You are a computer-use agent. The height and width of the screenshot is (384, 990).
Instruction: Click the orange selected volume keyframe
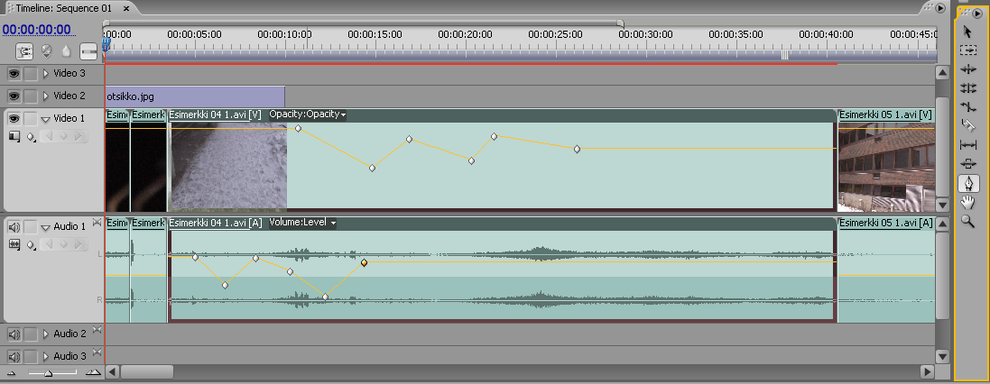click(365, 263)
